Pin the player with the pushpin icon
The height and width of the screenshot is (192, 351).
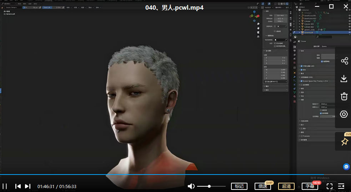click(x=344, y=142)
